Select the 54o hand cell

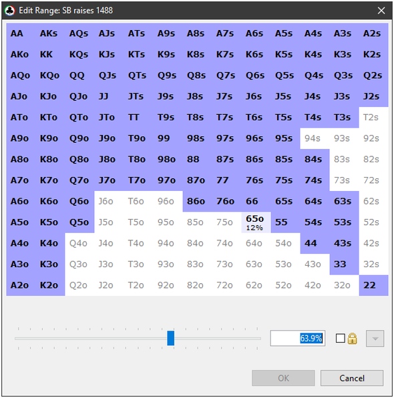tap(286, 244)
